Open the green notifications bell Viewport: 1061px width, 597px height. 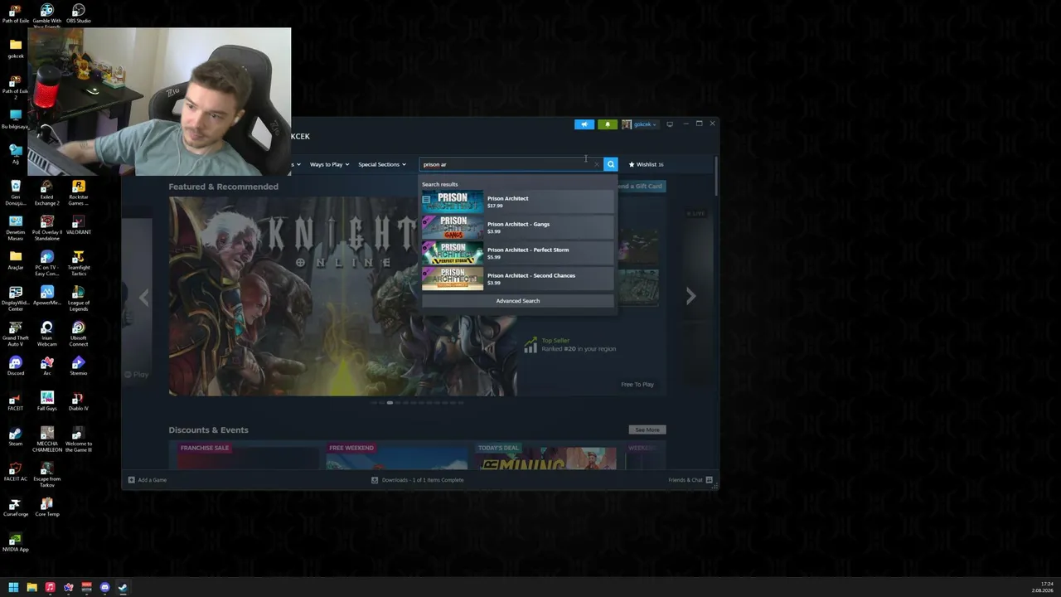[608, 124]
